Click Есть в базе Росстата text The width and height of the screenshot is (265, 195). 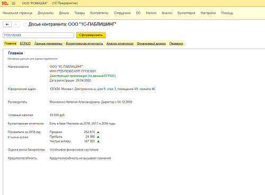[83, 123]
